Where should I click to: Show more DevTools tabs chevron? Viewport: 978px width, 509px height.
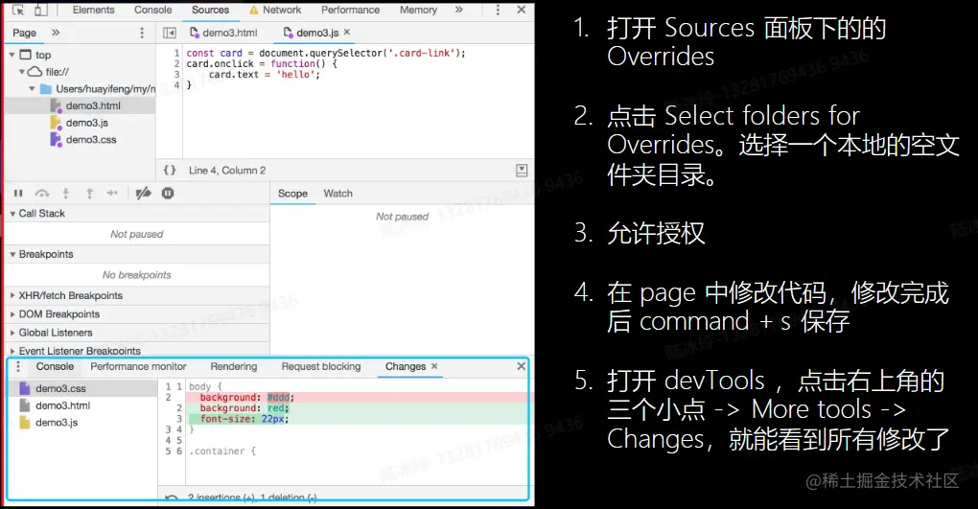coord(459,10)
